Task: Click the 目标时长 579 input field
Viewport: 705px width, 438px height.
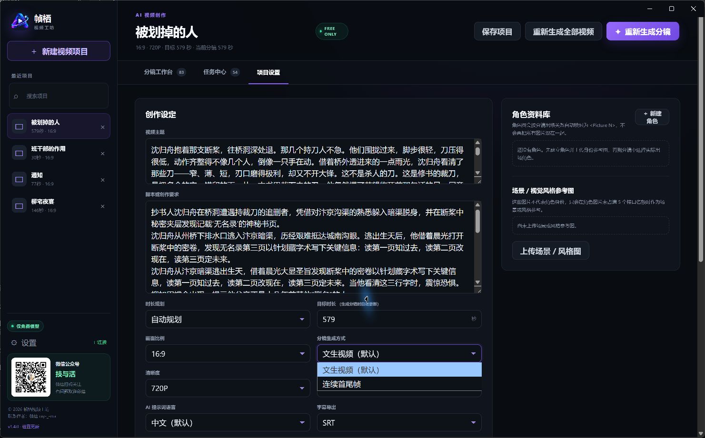Action: coord(399,319)
